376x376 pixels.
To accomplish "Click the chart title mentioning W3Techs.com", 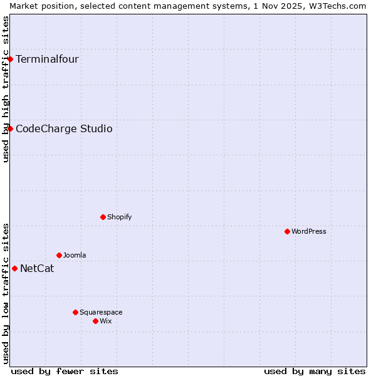I will click(188, 6).
